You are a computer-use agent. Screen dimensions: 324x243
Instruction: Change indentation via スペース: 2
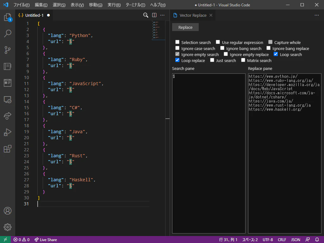(250, 240)
